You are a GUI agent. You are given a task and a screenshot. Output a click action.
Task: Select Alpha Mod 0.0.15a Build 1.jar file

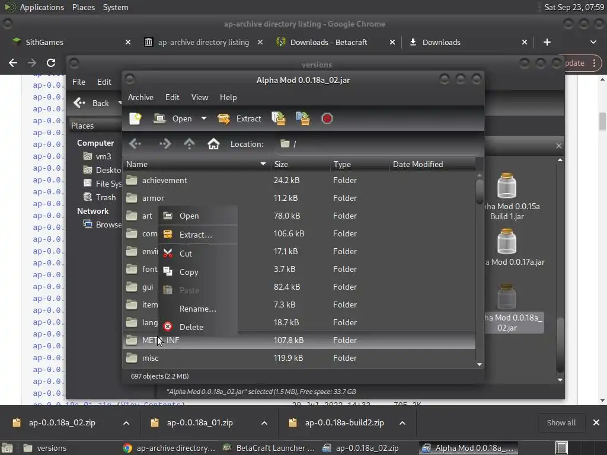[x=507, y=197]
